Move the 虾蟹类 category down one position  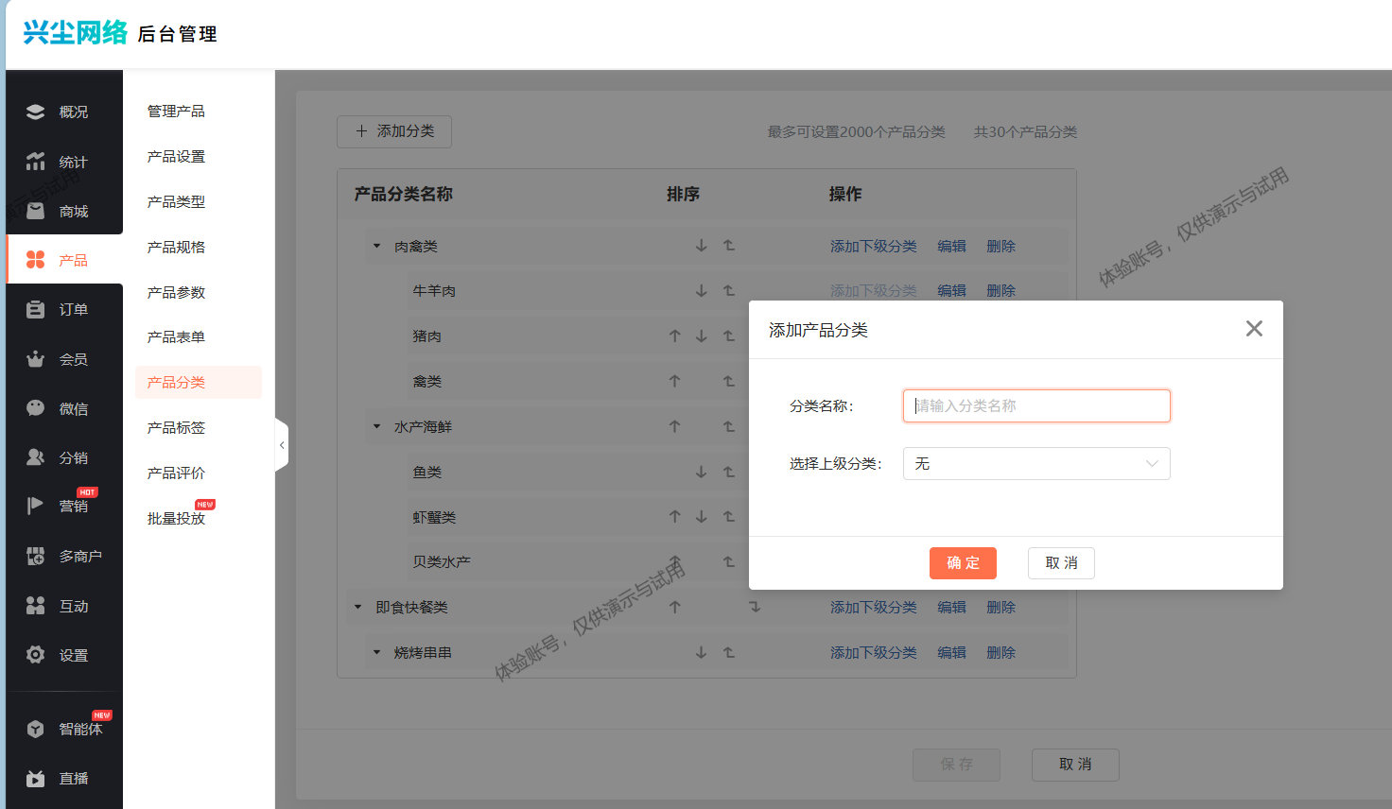pyautogui.click(x=702, y=517)
